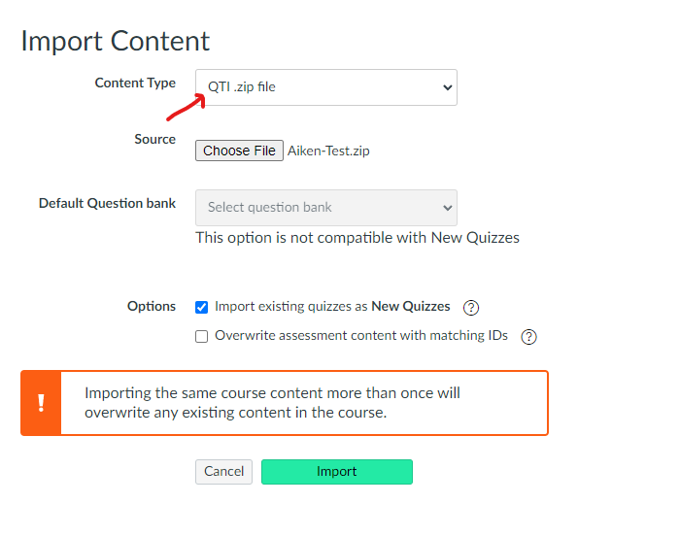The width and height of the screenshot is (680, 537).
Task: Click the Import Content heading
Action: click(115, 41)
